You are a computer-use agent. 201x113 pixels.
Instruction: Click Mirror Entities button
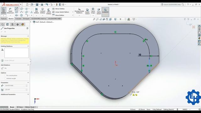click(x=58, y=9)
